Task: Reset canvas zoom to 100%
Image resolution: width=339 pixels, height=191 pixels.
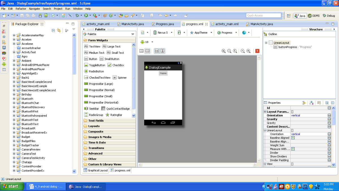Action: point(235,51)
